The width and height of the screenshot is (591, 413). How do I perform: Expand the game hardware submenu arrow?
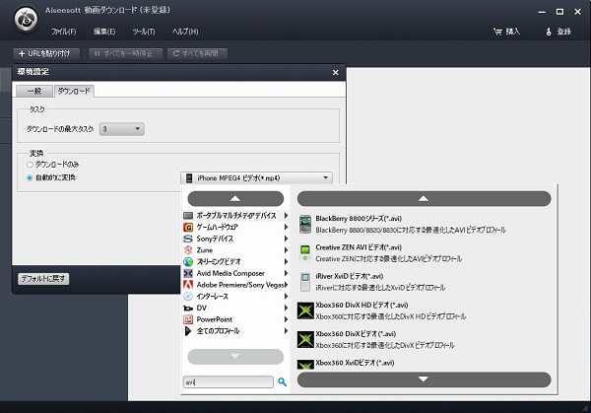point(286,227)
